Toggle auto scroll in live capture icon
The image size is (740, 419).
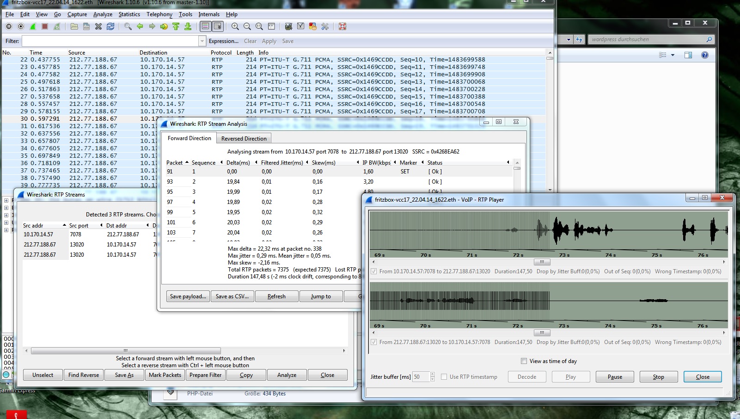(x=218, y=26)
